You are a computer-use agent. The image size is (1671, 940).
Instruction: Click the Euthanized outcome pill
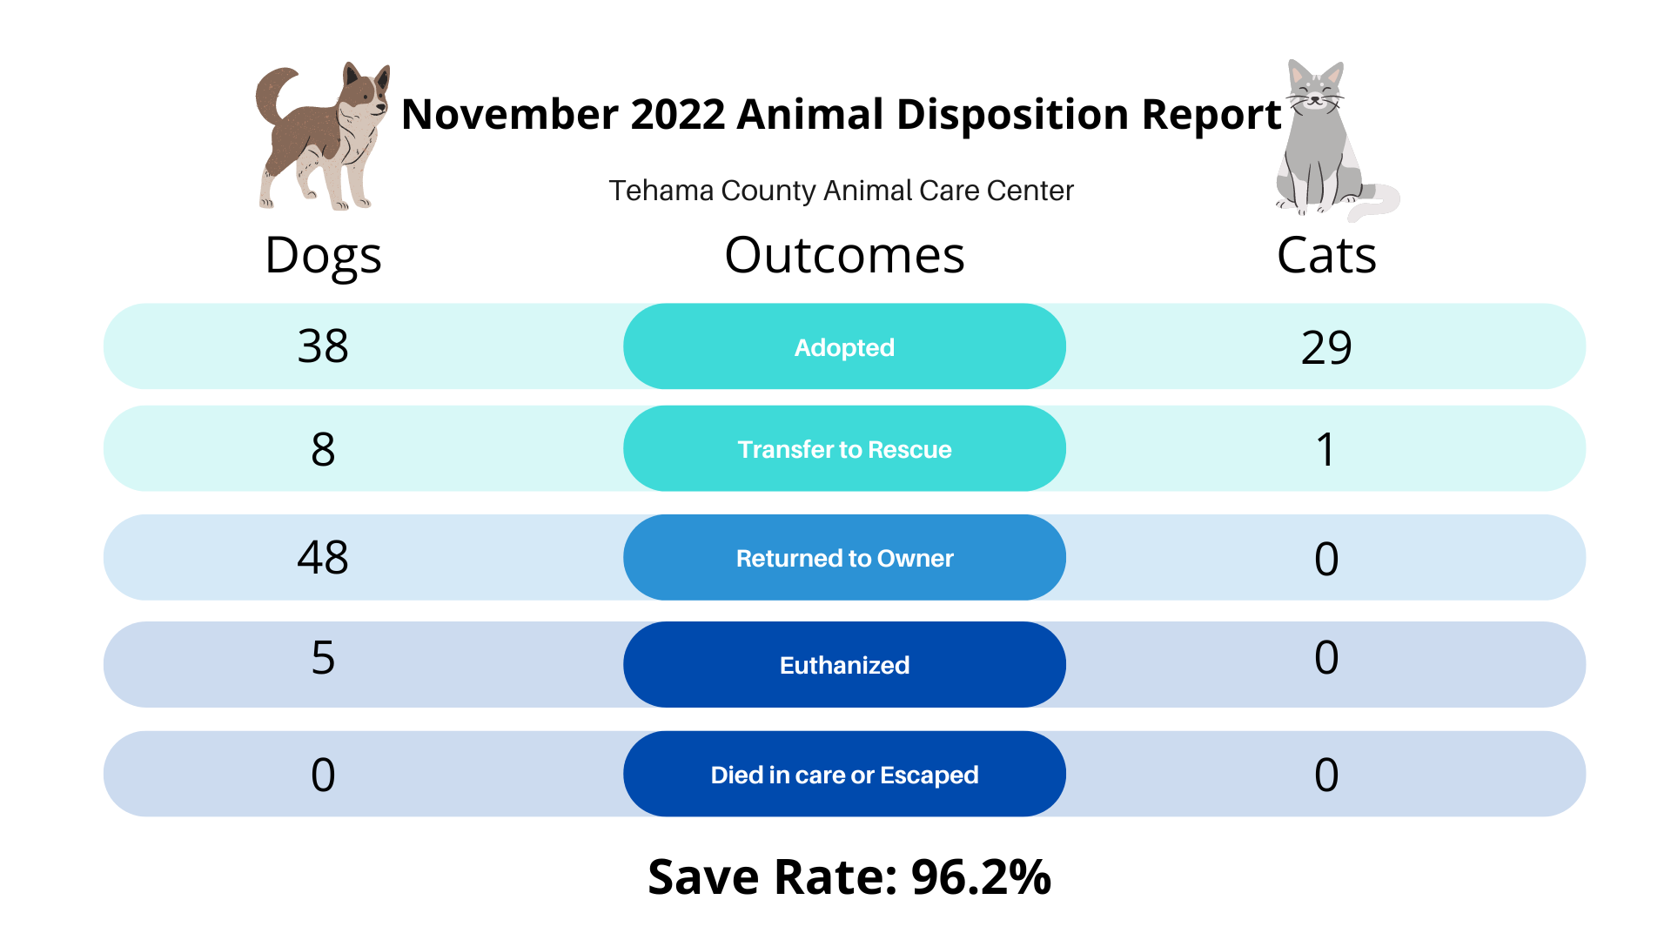click(844, 665)
